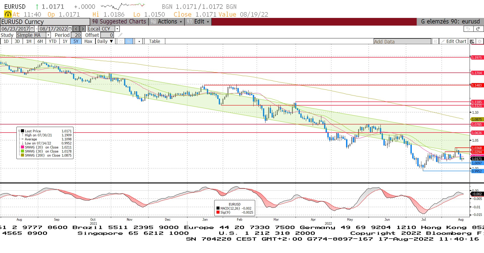Expand the Edit menu

tap(198, 22)
